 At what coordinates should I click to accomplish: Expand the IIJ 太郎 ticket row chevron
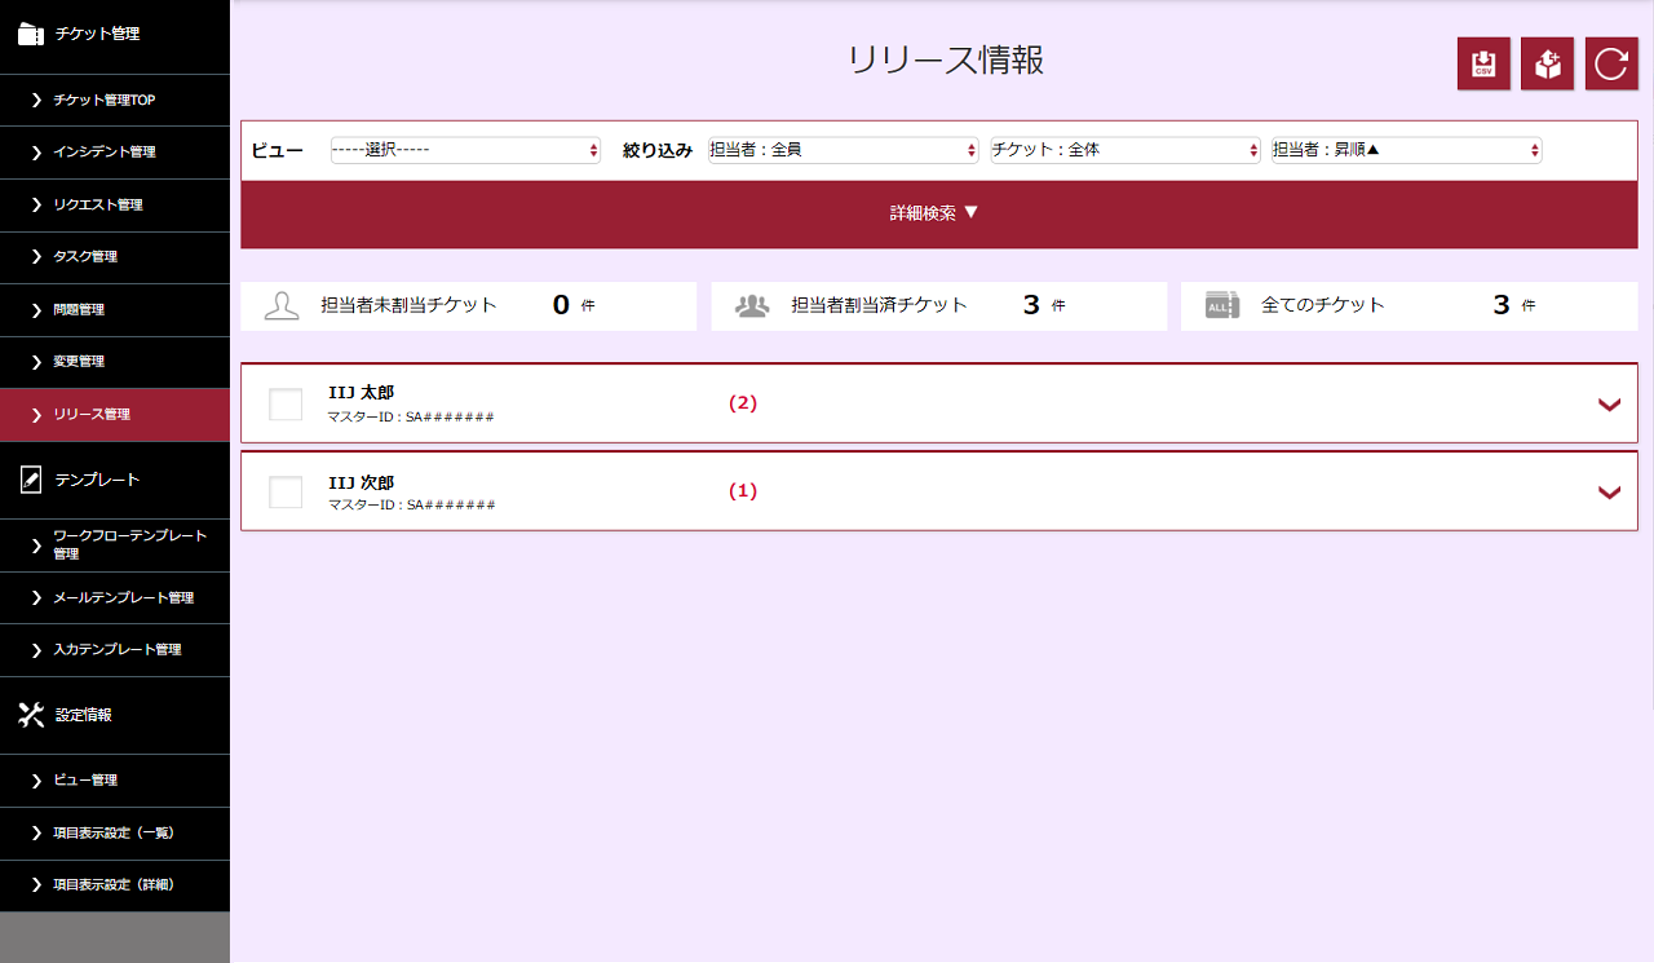[x=1609, y=404]
